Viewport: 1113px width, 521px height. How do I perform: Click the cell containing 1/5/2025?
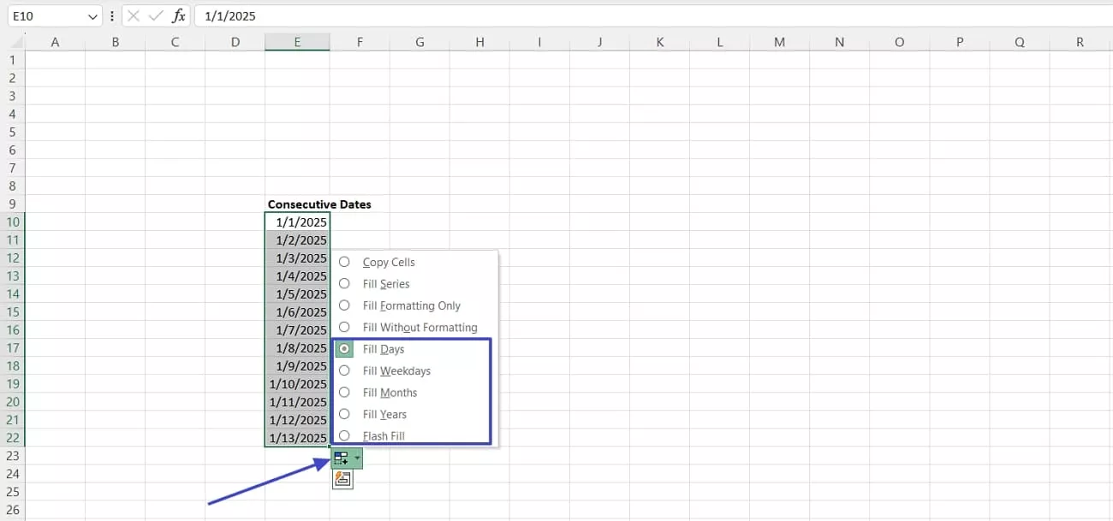(297, 293)
